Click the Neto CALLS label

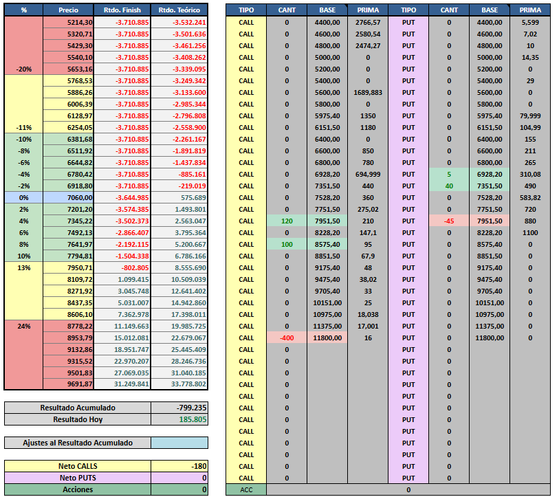tap(78, 466)
